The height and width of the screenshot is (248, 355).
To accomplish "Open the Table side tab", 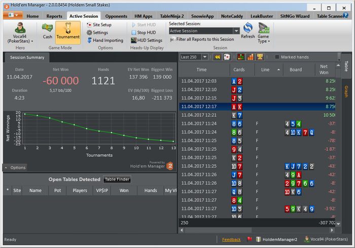I will (346, 66).
